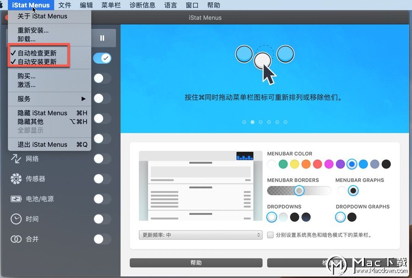Image resolution: width=412 pixels, height=278 pixels.
Task: Open the 语言 menu
Action: tap(170, 5)
